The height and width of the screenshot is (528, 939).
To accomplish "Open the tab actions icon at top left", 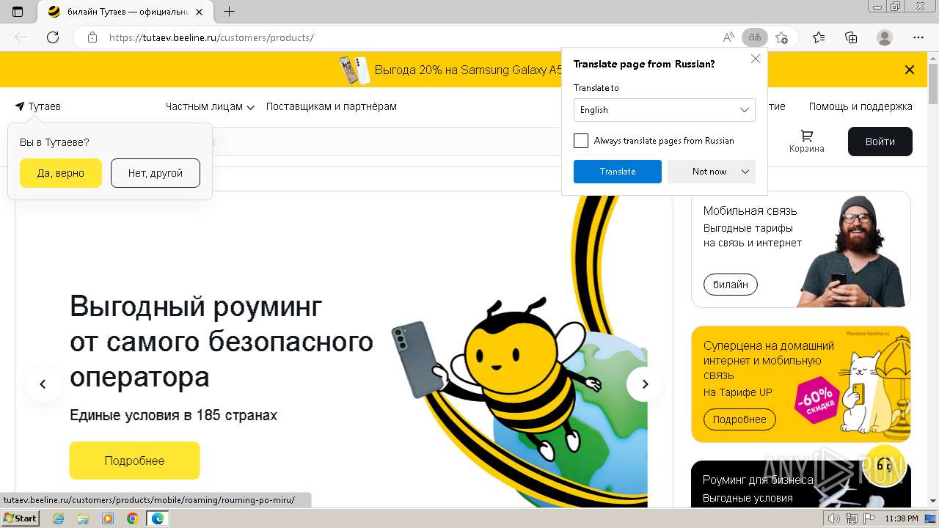I will pos(18,12).
